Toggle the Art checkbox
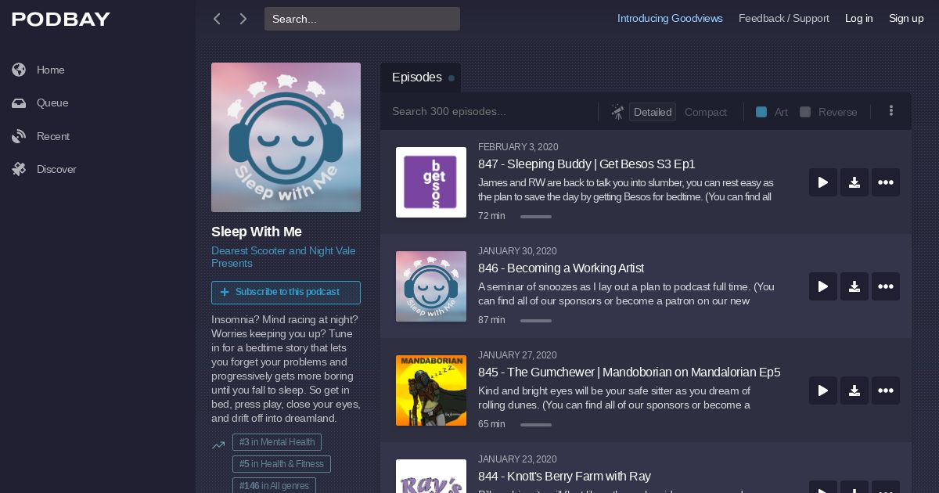Image resolution: width=939 pixels, height=493 pixels. [761, 112]
